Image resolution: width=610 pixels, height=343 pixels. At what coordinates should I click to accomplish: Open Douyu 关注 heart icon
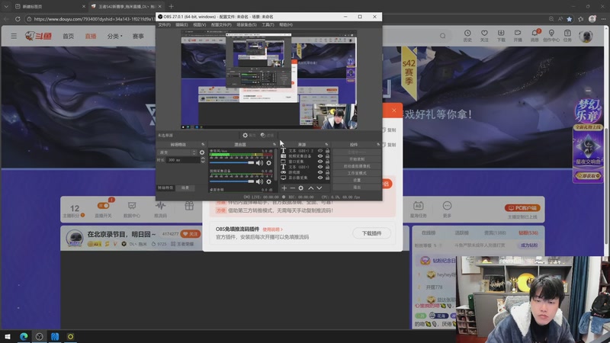[484, 36]
